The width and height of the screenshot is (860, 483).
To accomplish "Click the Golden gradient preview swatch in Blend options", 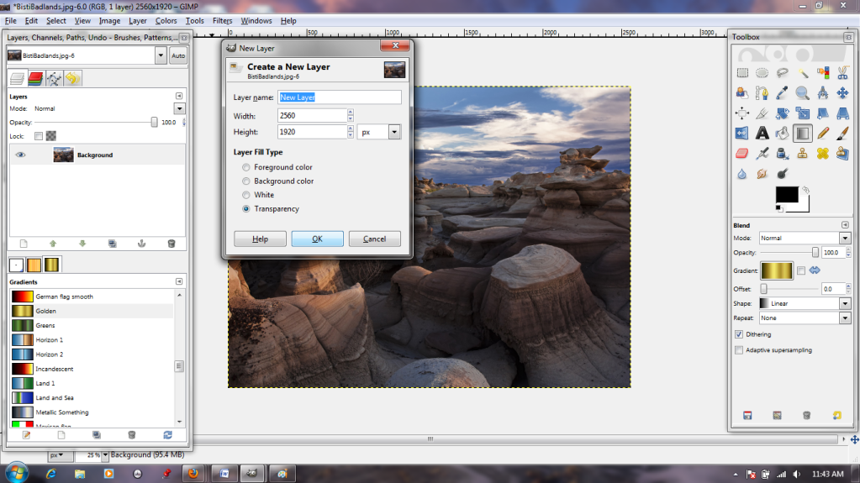I will tap(776, 270).
